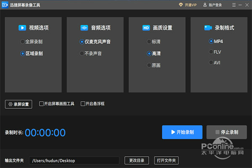
Task: Choose 仅麦克风声音 audio option
Action: point(82,42)
